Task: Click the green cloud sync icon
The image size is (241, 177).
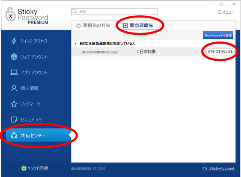Action: click(x=24, y=168)
